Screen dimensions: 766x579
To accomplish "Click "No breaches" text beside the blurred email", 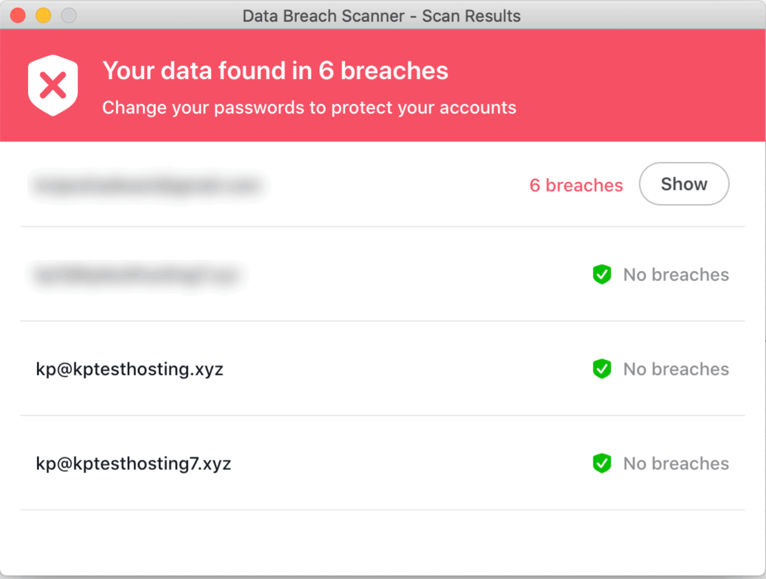I will (x=676, y=275).
